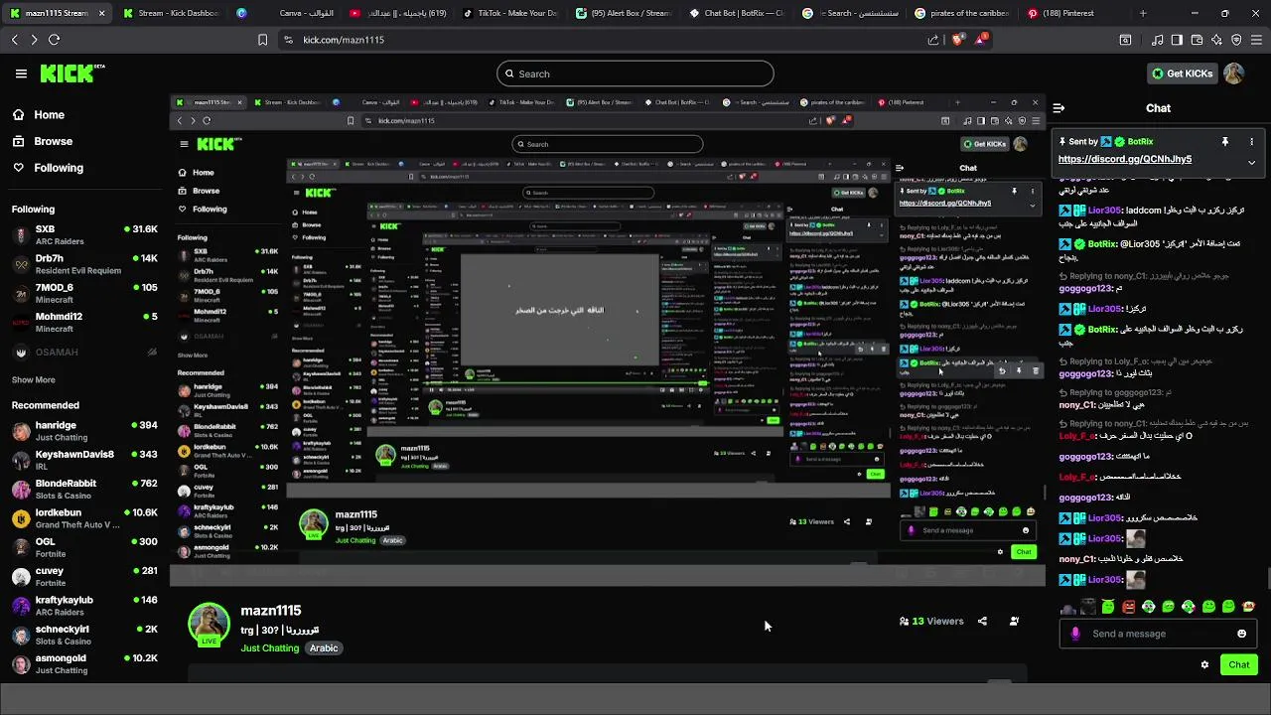This screenshot has width=1271, height=715.
Task: Open schneckyirl recommended channel
Action: point(84,635)
